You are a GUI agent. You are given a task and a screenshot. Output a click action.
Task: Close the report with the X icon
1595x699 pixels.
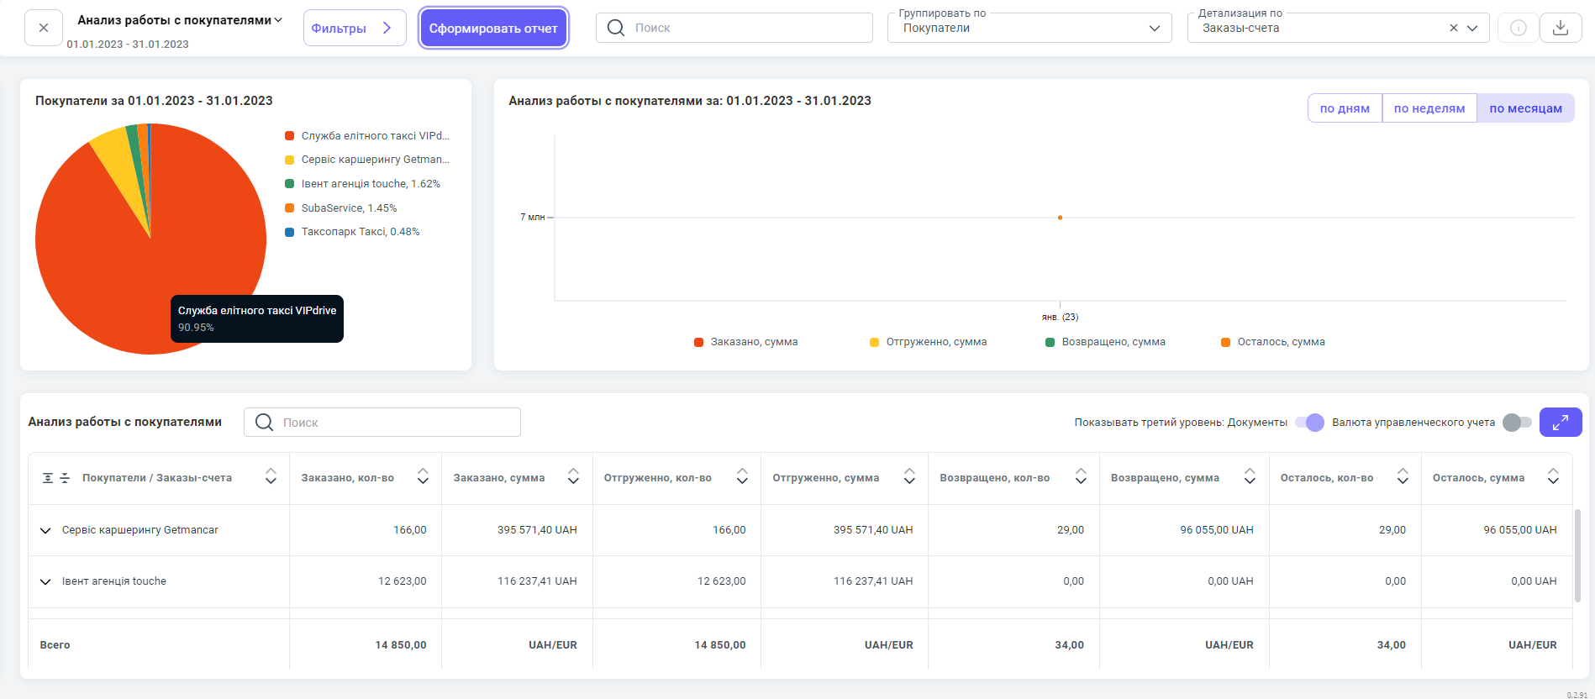tap(44, 28)
